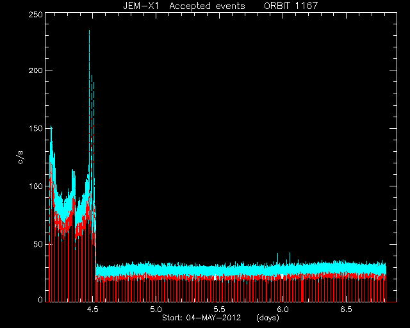Image resolution: width=410 pixels, height=328 pixels.
Task: Click the 0 y-axis tick label
Action: [x=40, y=299]
